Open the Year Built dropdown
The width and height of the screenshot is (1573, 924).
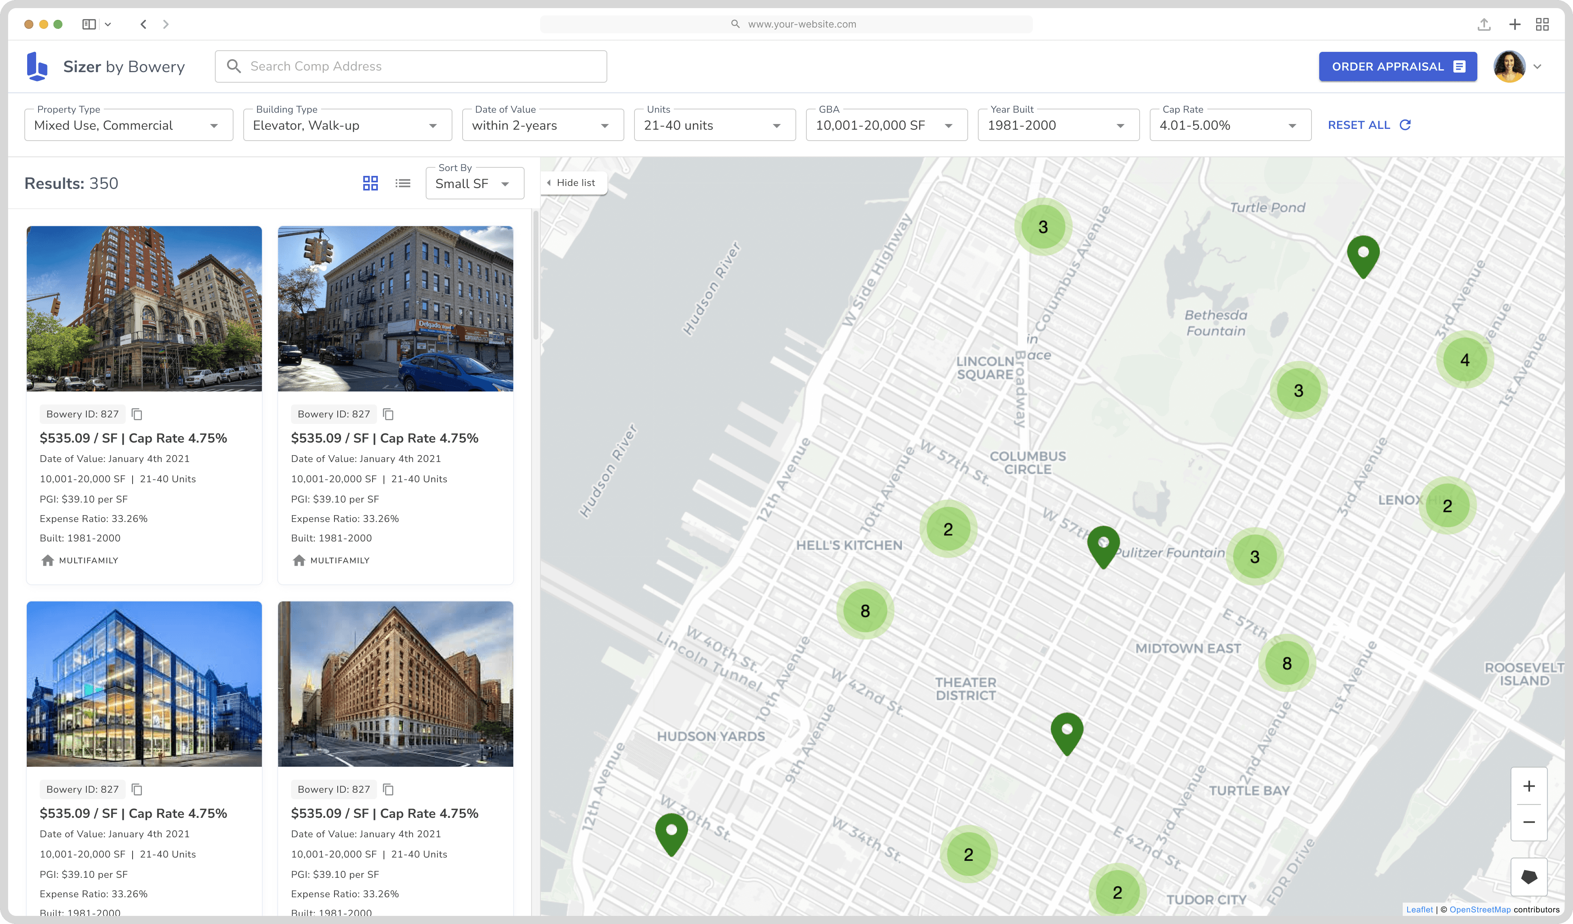click(x=1058, y=125)
